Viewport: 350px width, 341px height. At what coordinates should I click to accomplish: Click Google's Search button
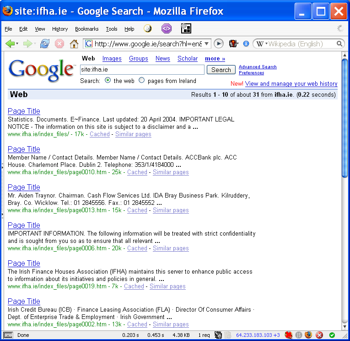point(221,70)
